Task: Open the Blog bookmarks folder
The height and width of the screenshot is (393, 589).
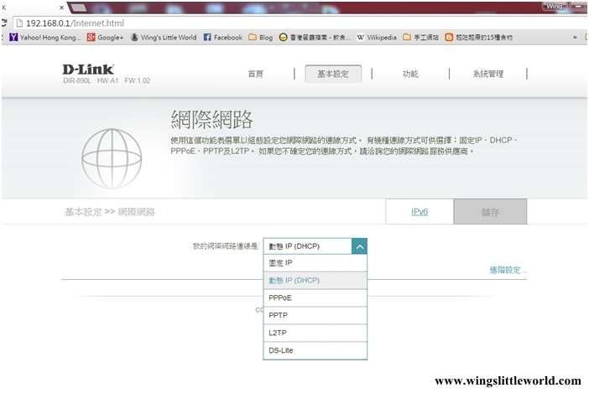Action: (260, 38)
